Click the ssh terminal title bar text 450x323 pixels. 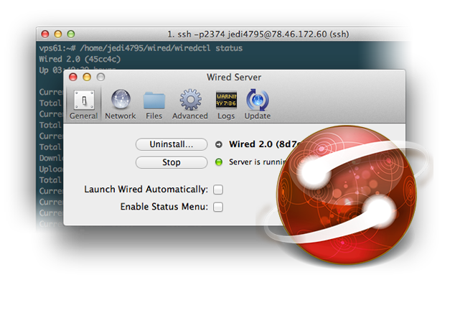point(258,34)
